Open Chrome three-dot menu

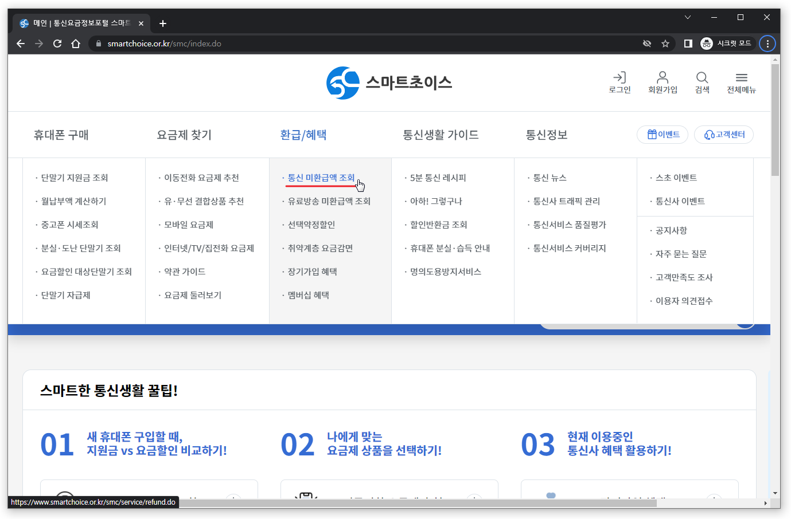[767, 44]
